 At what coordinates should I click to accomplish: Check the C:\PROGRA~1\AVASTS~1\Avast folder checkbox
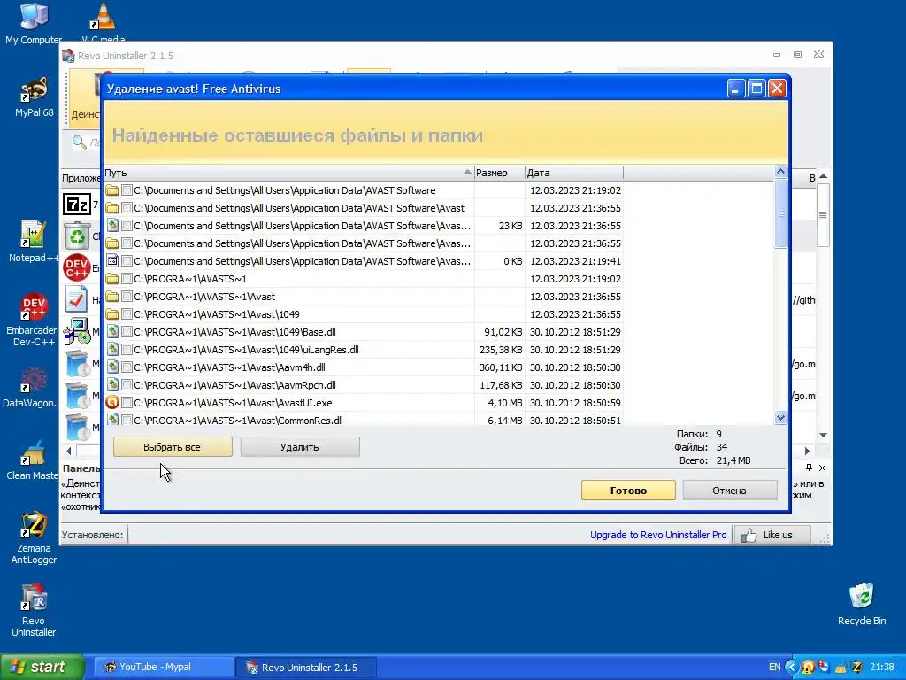127,297
